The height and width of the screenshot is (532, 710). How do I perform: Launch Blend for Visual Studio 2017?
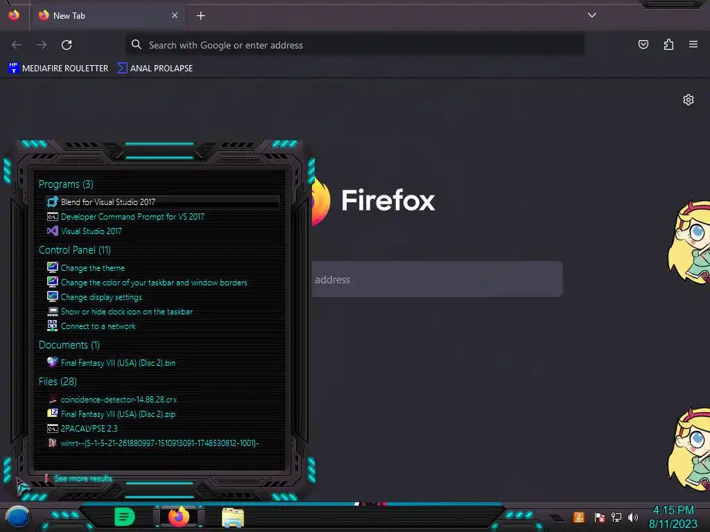coord(162,202)
